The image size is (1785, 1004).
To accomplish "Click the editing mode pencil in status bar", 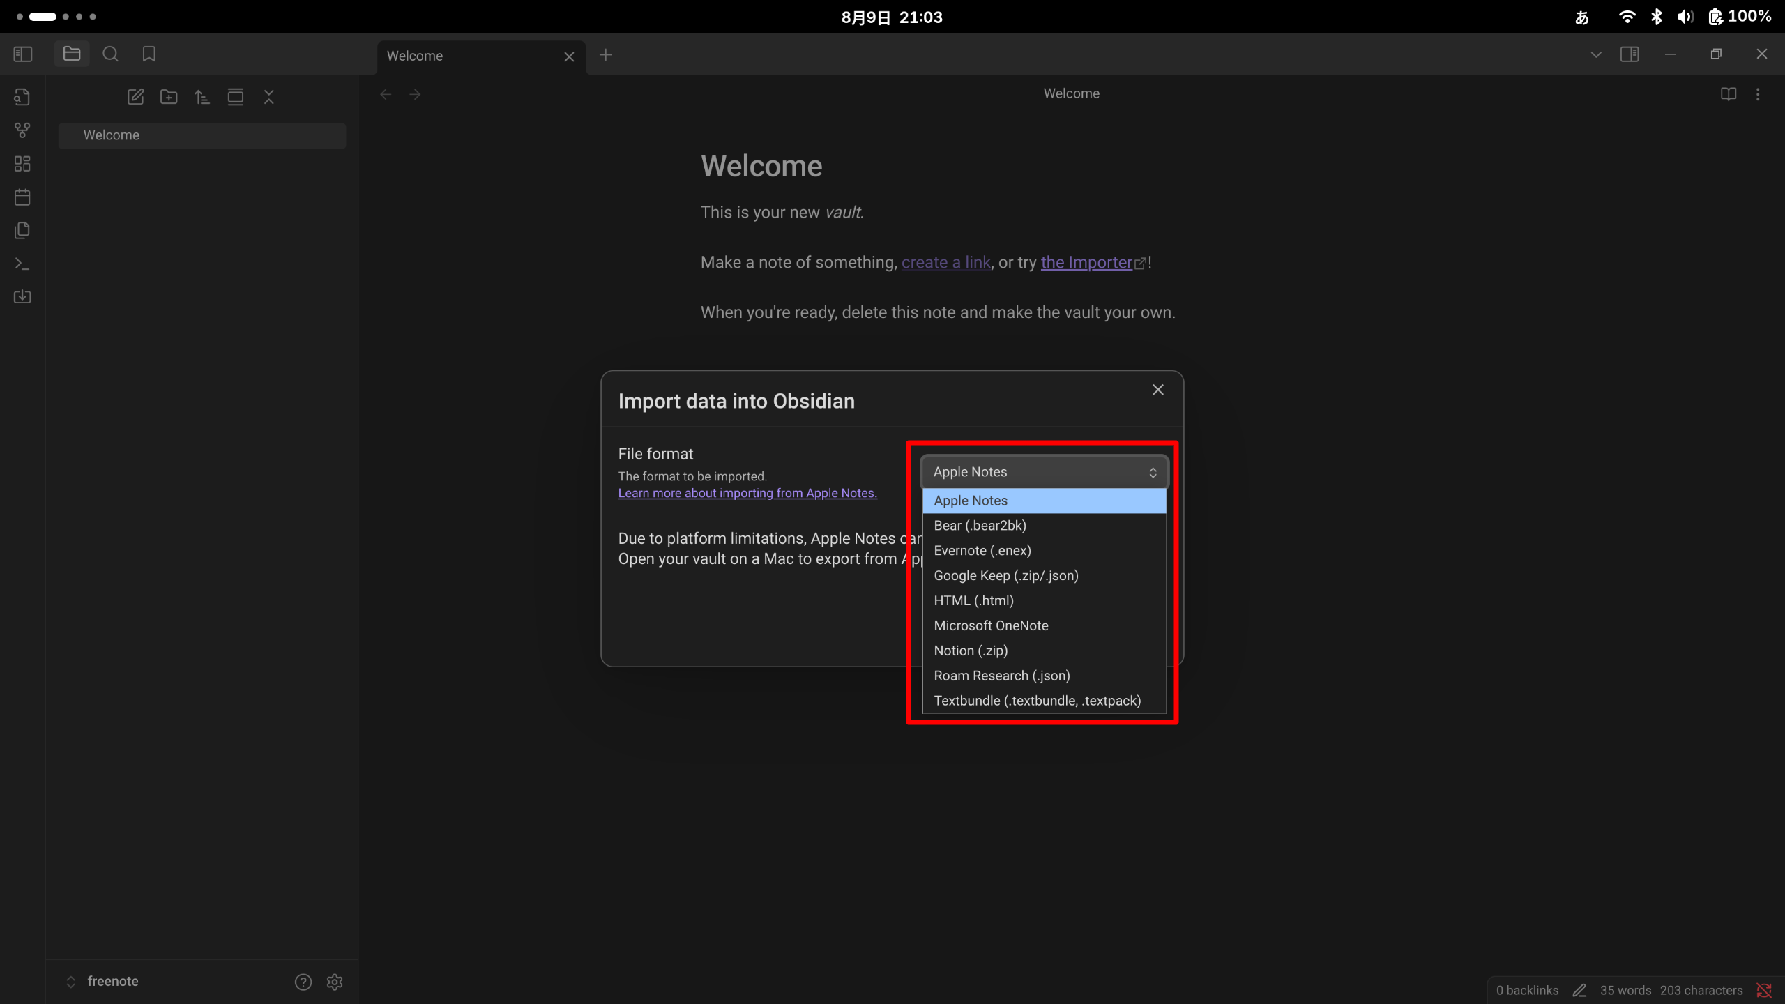I will tap(1579, 990).
